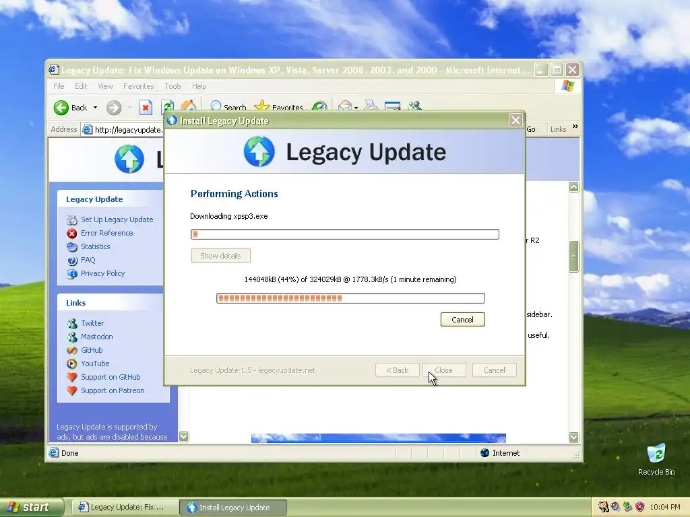The image size is (690, 517).
Task: Click the main page scrollbar down arrow
Action: pos(574,437)
